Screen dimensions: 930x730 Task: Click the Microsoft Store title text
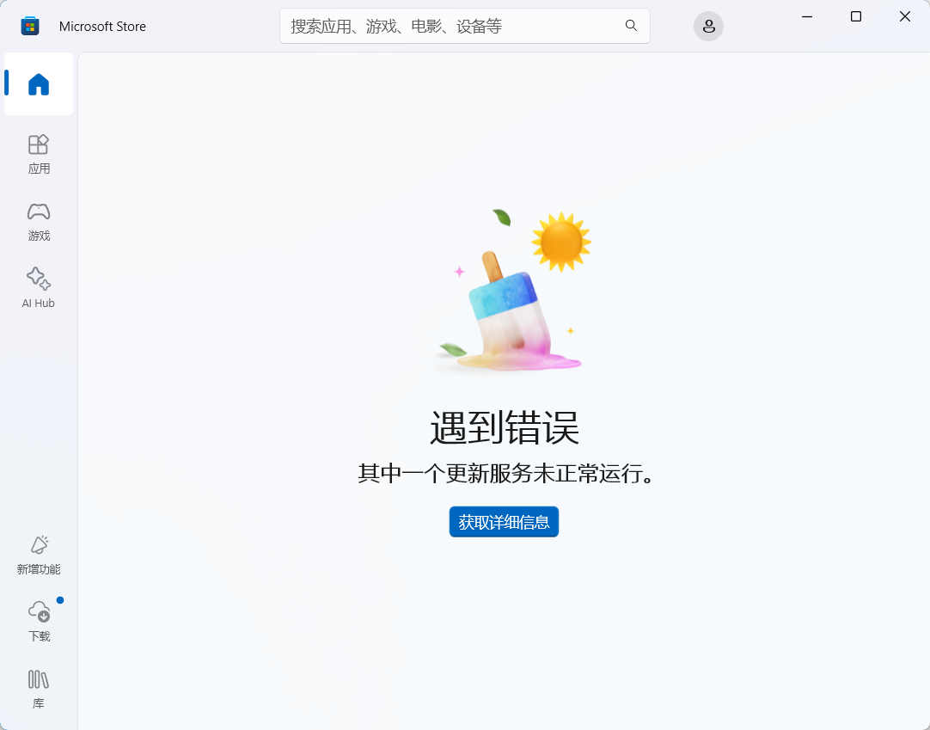[x=102, y=26]
